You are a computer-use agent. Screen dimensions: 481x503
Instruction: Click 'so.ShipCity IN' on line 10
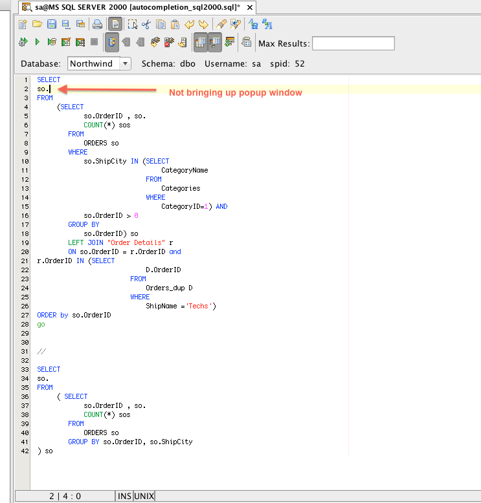111,161
